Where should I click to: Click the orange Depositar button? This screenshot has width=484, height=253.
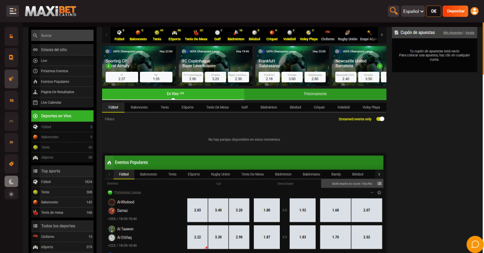point(455,11)
